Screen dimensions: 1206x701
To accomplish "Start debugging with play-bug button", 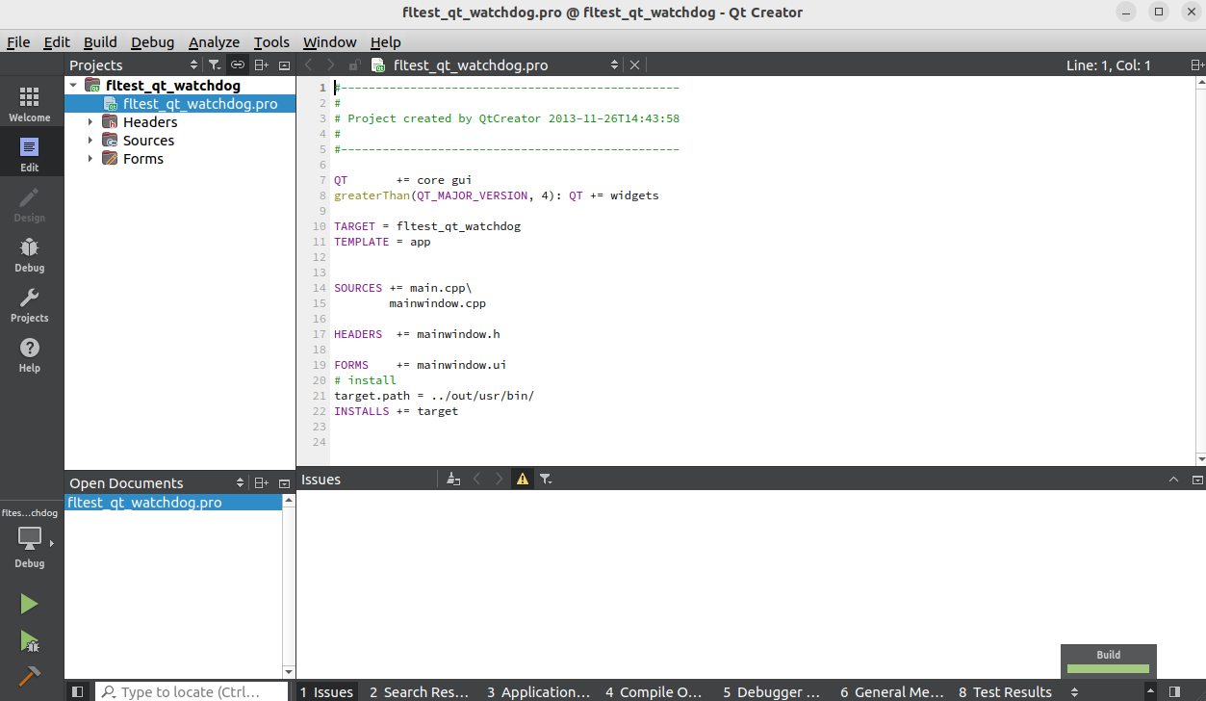I will 29,641.
